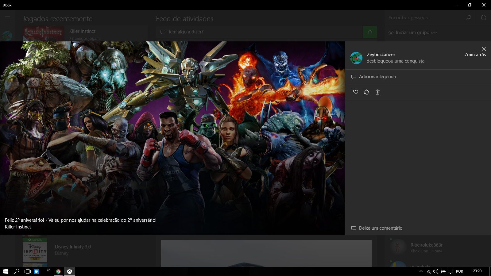Like the achievement post with the heart icon

click(x=356, y=92)
